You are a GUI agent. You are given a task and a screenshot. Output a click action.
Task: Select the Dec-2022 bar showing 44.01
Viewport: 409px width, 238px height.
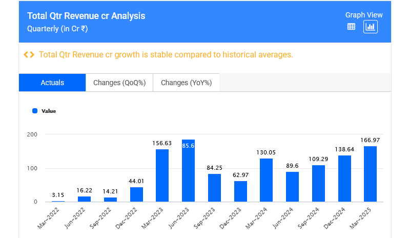[x=136, y=194]
